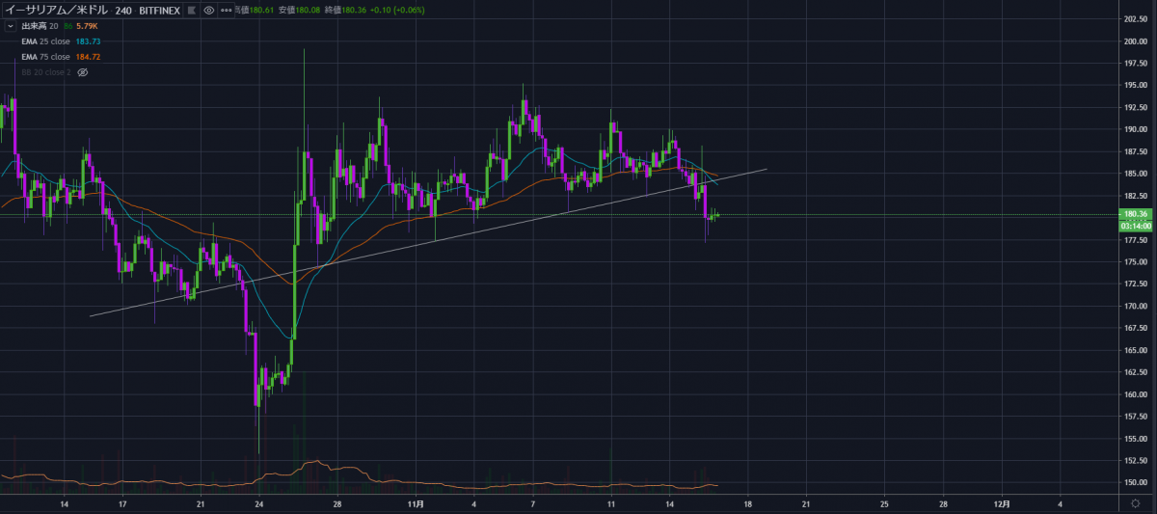Screen dimensions: 1157x514
Task: Open chart settings gear at bottom right
Action: 1135,504
